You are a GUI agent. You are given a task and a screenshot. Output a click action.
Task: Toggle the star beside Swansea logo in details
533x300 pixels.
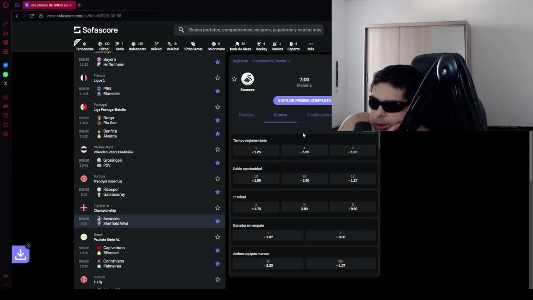pos(234,79)
